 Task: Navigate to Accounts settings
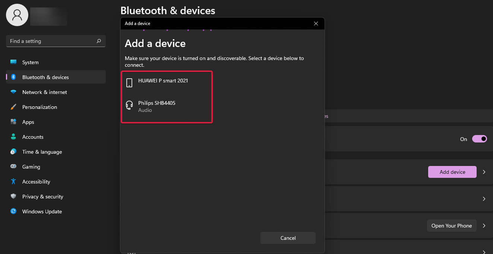[x=56, y=137]
